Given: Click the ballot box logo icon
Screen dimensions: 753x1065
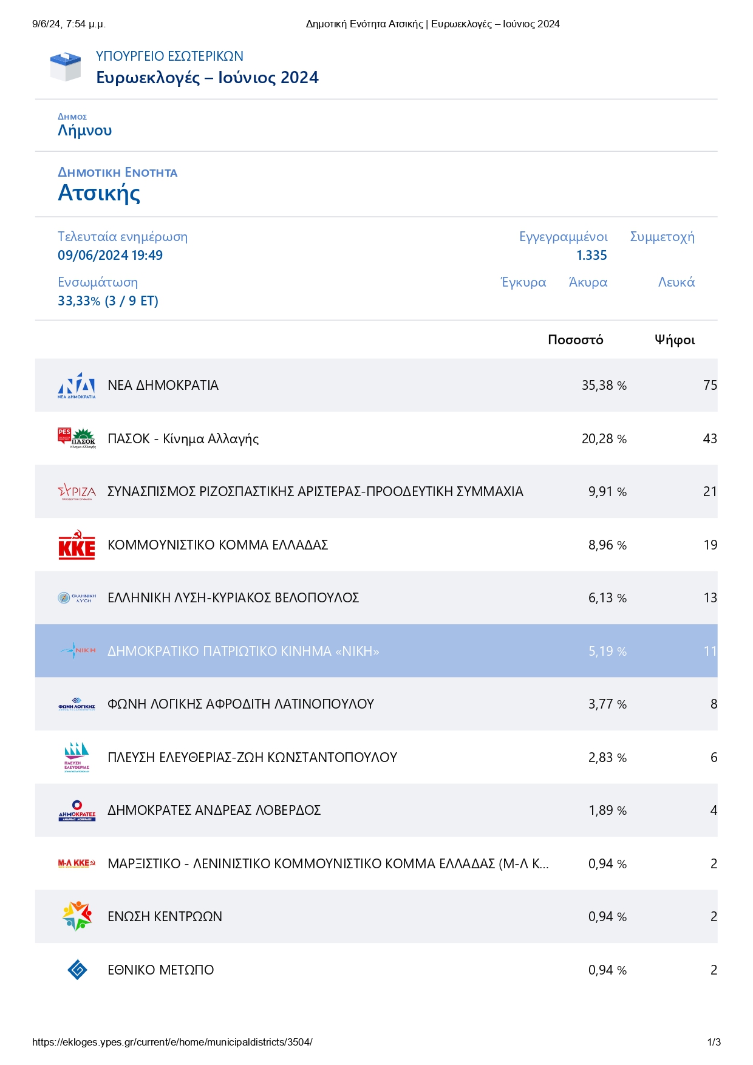Looking at the screenshot, I should (65, 67).
